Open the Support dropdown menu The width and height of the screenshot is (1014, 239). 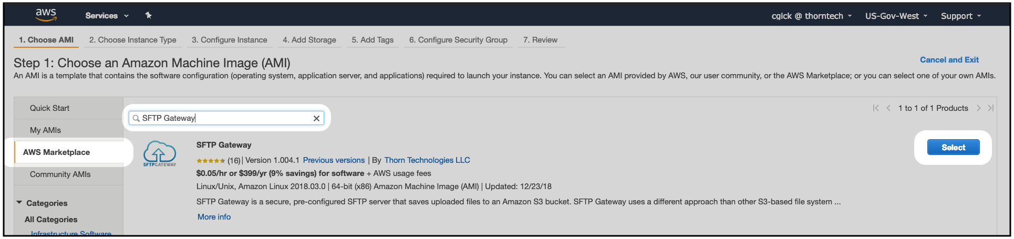click(x=960, y=16)
